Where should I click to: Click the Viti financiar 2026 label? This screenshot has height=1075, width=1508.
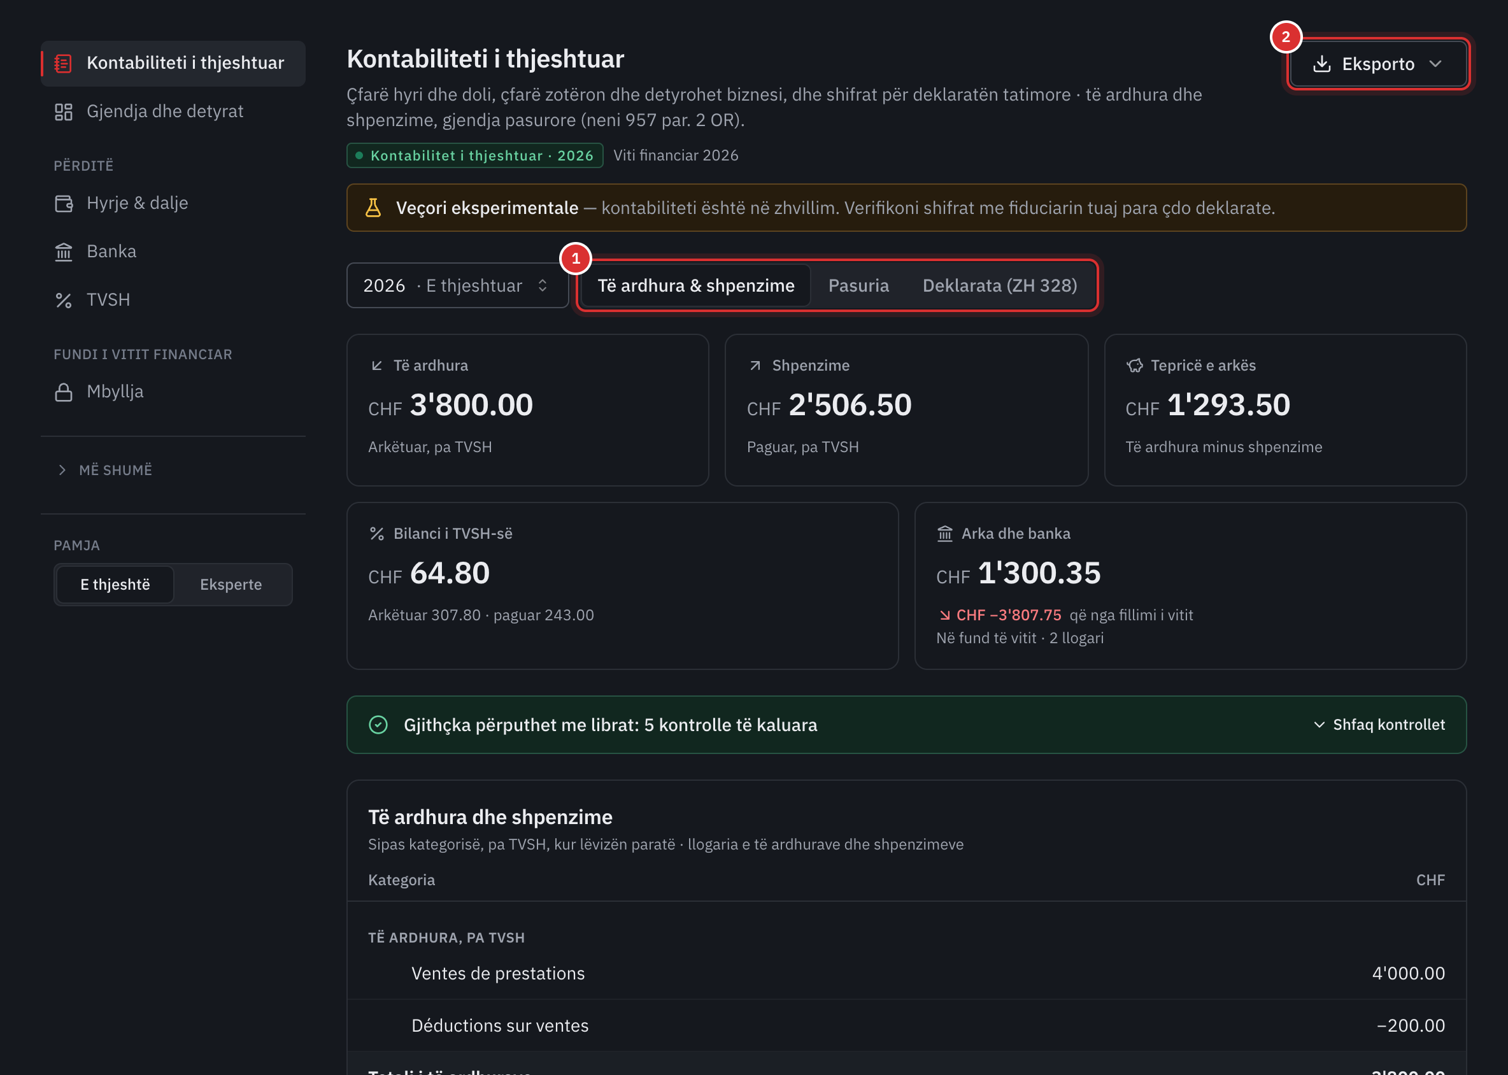pos(675,155)
